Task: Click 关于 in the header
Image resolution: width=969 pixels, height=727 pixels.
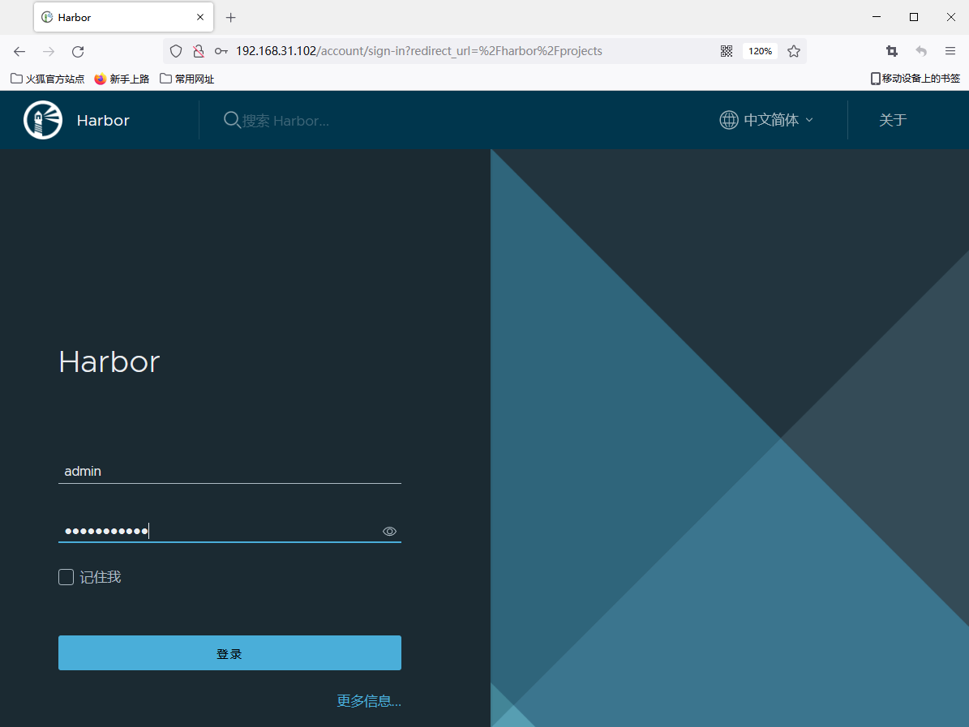Action: [892, 120]
